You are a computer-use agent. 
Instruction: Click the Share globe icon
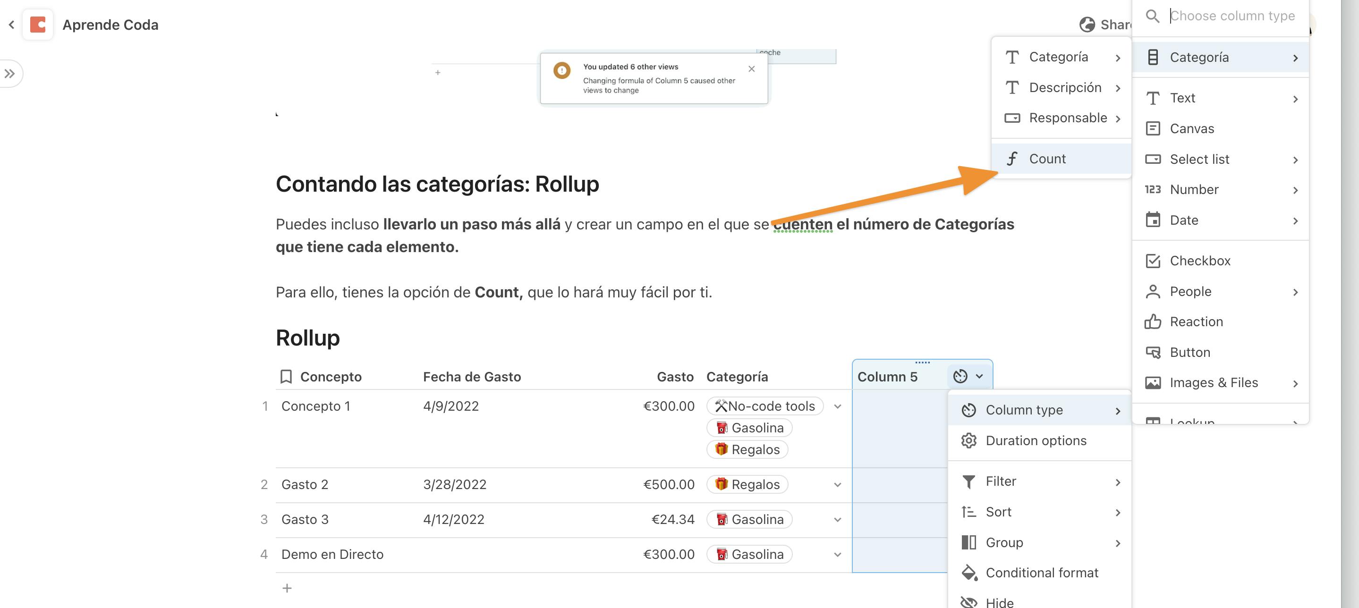pos(1087,24)
